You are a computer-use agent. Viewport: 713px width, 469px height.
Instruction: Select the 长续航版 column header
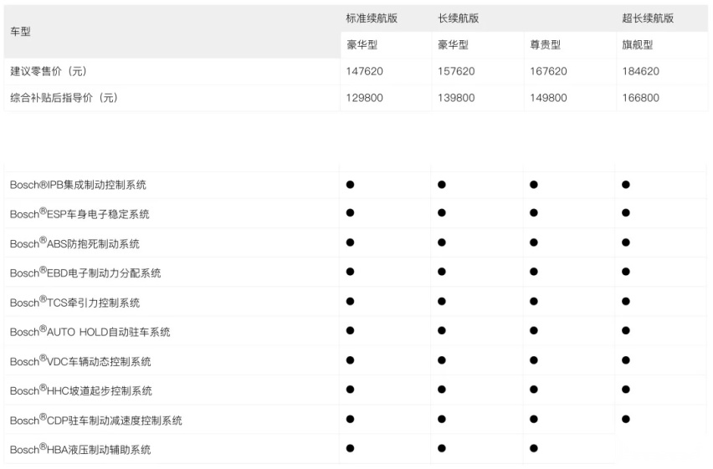[x=459, y=18]
